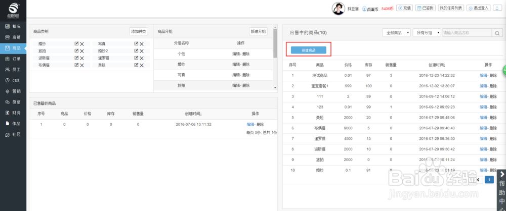Image resolution: width=506 pixels, height=211 pixels.
Task: Click product name 美短 in on-sale table
Action: click(320, 118)
